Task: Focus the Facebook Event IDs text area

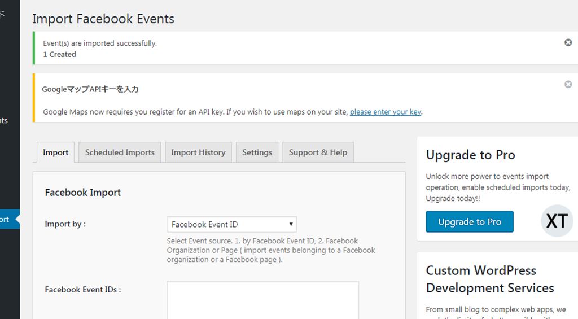Action: [262, 299]
